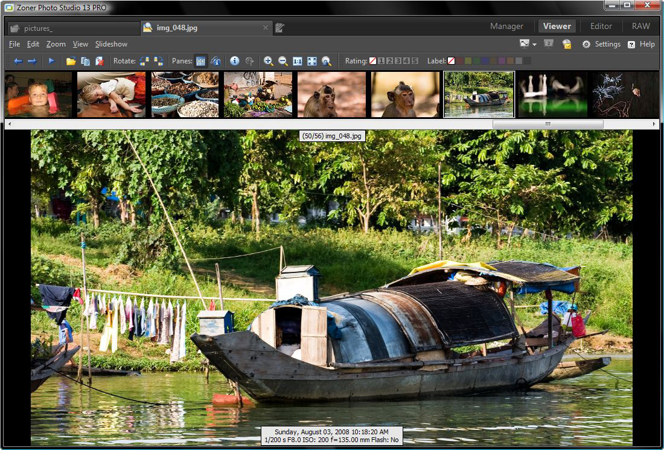Open the Zoom menu
664x450 pixels.
[x=56, y=43]
